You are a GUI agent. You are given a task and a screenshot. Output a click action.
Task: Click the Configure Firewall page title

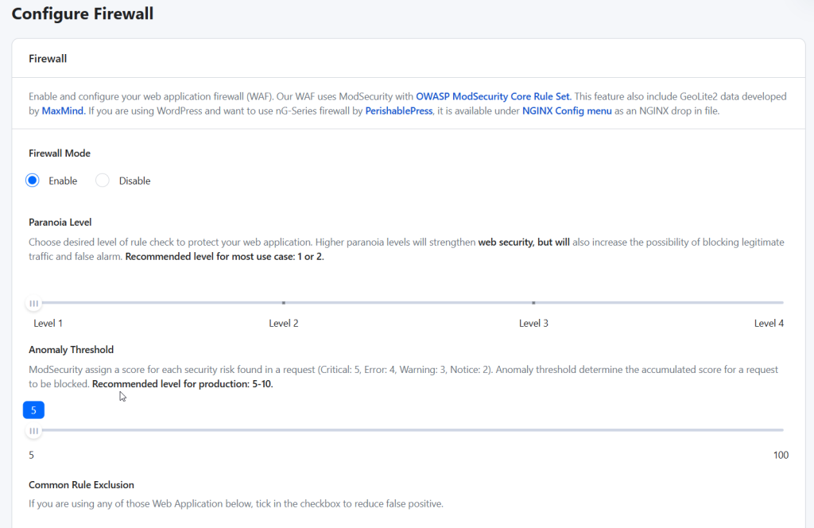coord(82,14)
